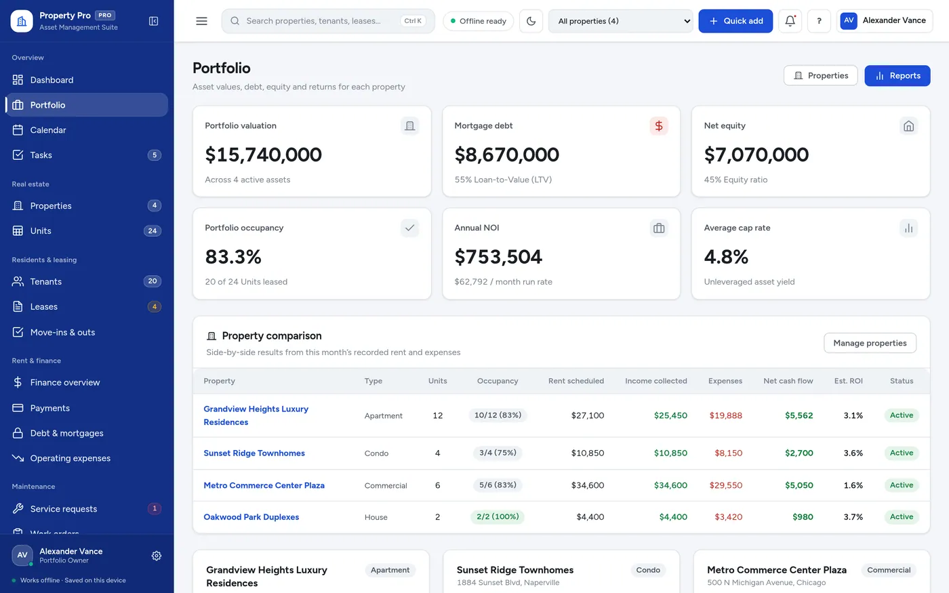949x593 pixels.
Task: Open help question mark button
Action: click(x=819, y=21)
